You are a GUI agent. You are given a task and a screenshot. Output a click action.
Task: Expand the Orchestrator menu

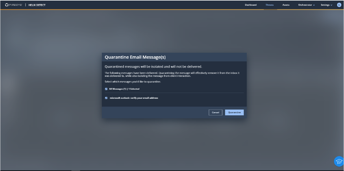(x=305, y=5)
